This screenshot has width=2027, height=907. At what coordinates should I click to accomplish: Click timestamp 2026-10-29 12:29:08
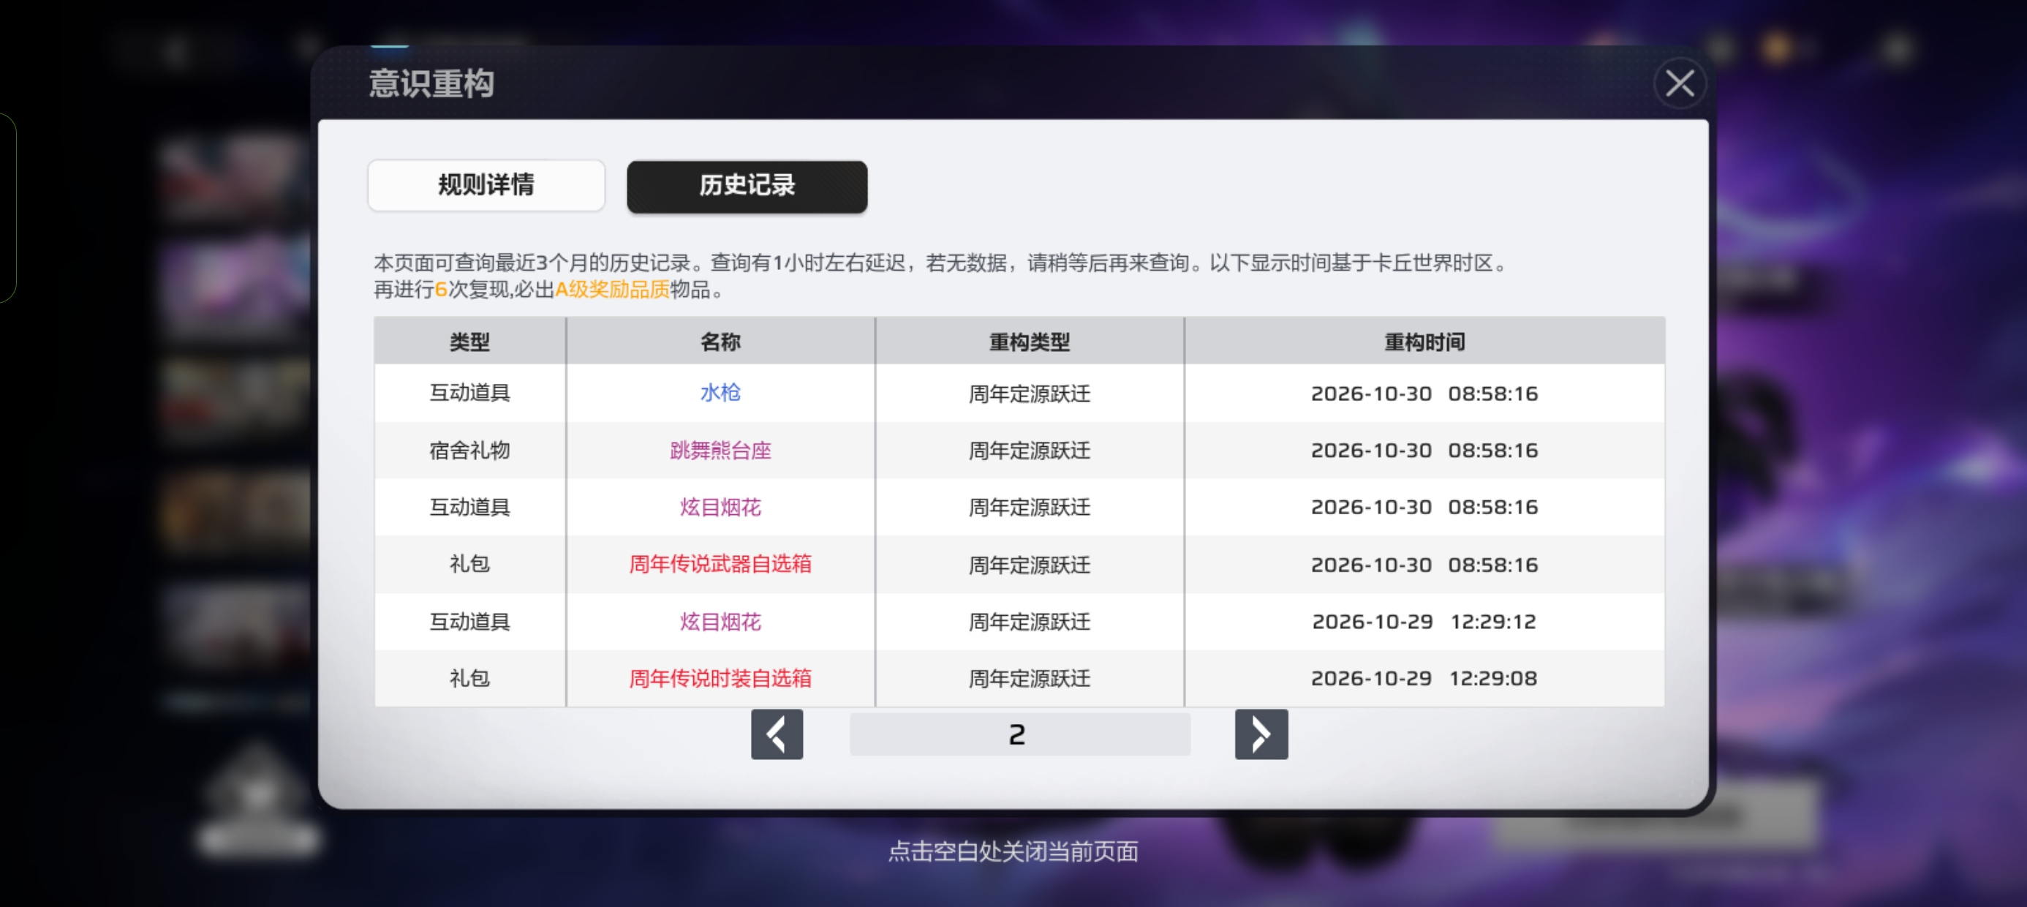click(x=1424, y=678)
